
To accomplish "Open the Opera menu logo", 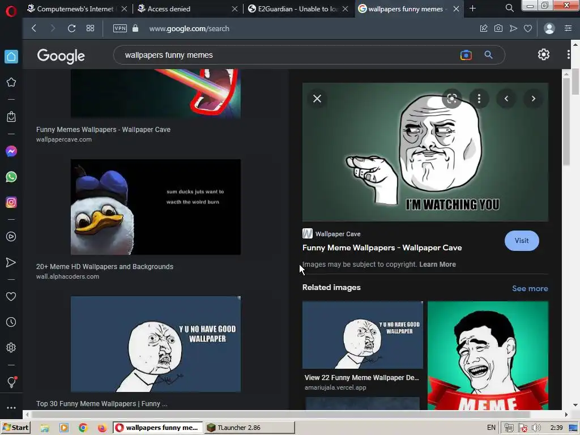I will click(x=11, y=11).
